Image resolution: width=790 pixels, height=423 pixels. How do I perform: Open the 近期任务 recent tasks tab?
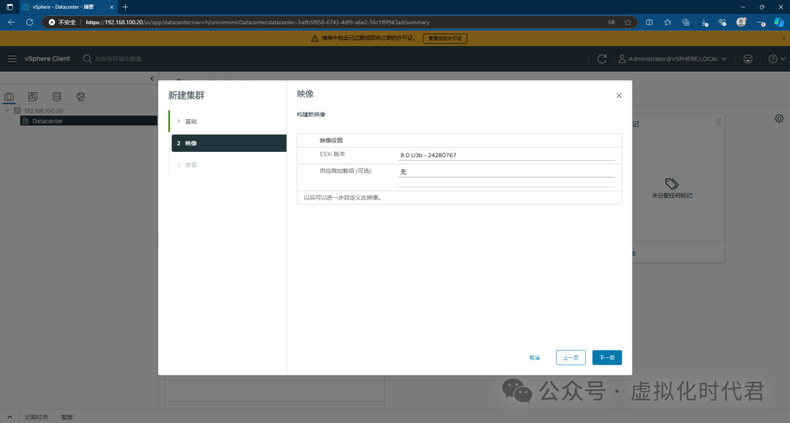click(37, 417)
